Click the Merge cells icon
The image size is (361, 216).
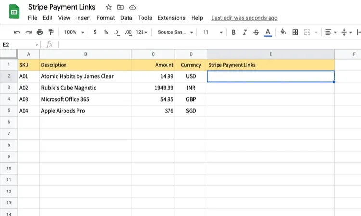[308, 32]
